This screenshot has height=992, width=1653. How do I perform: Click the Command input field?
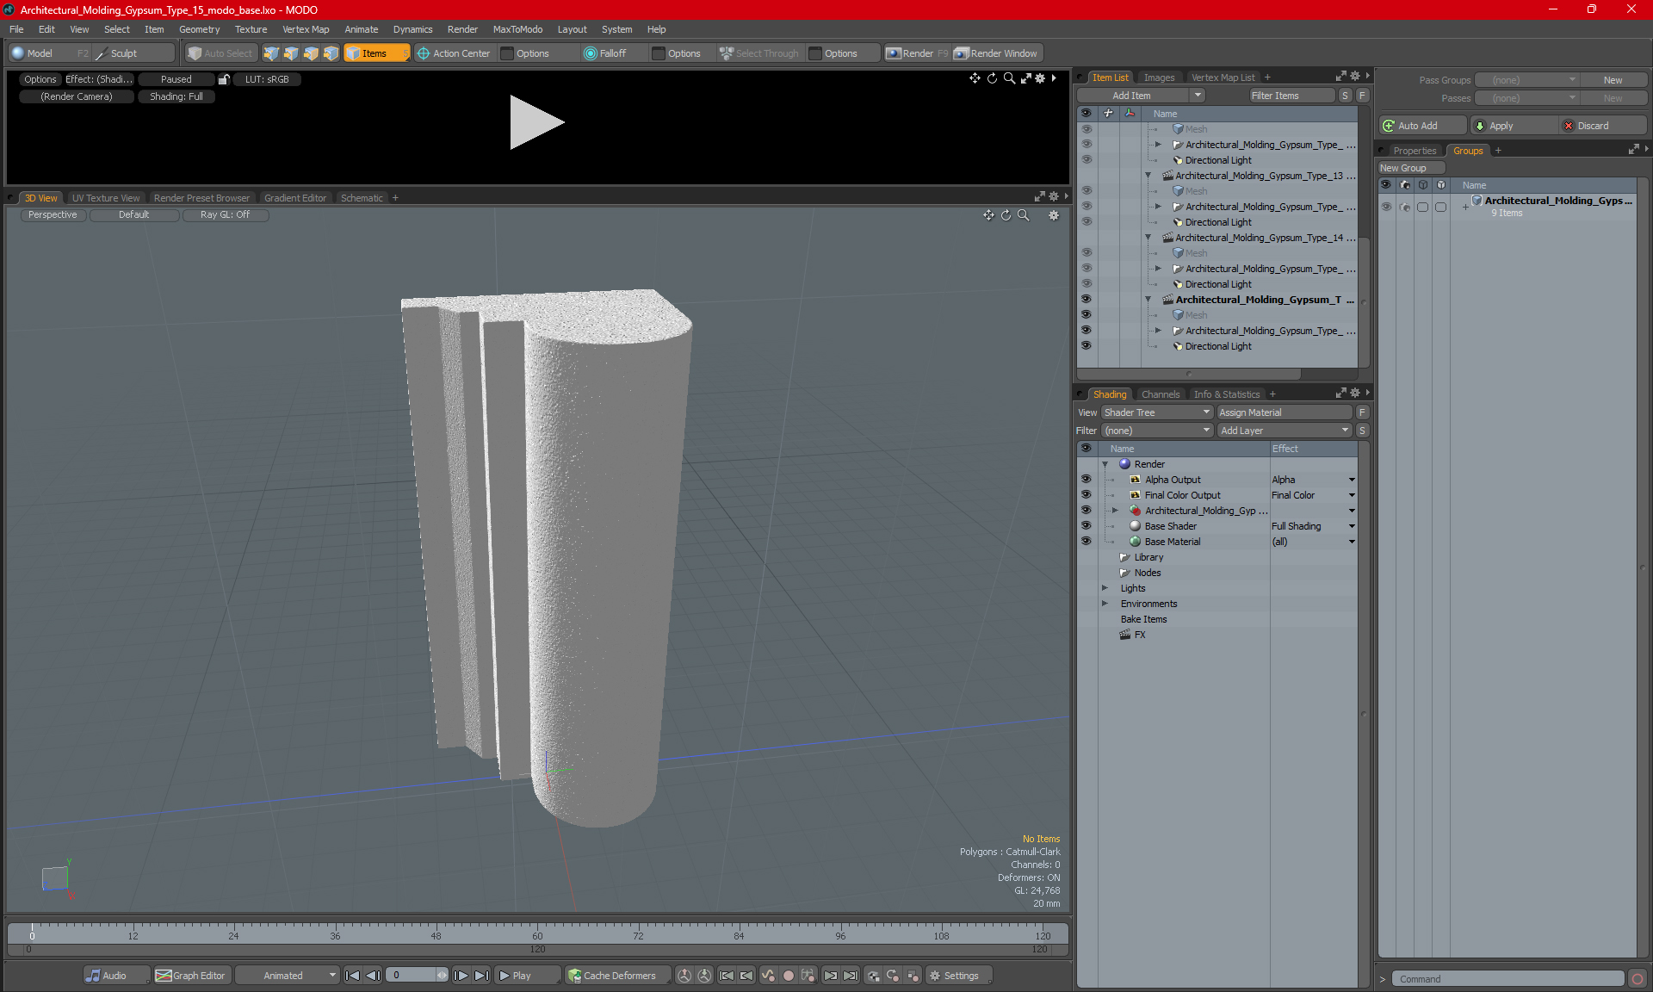coord(1509,979)
